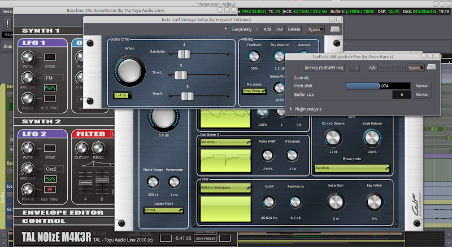Click the Time R slider handle
Image resolution: width=452 pixels, height=247 pixels.
(188, 96)
